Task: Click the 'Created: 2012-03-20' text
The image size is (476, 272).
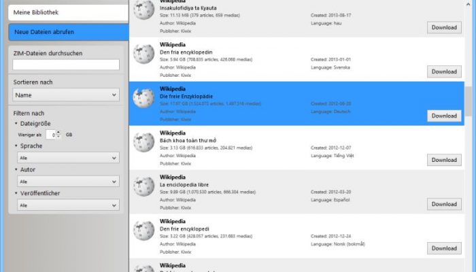Action: [x=330, y=192]
